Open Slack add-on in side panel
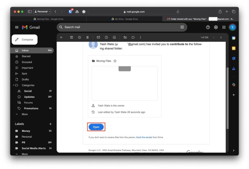The height and width of the screenshot is (169, 249). [x=234, y=85]
